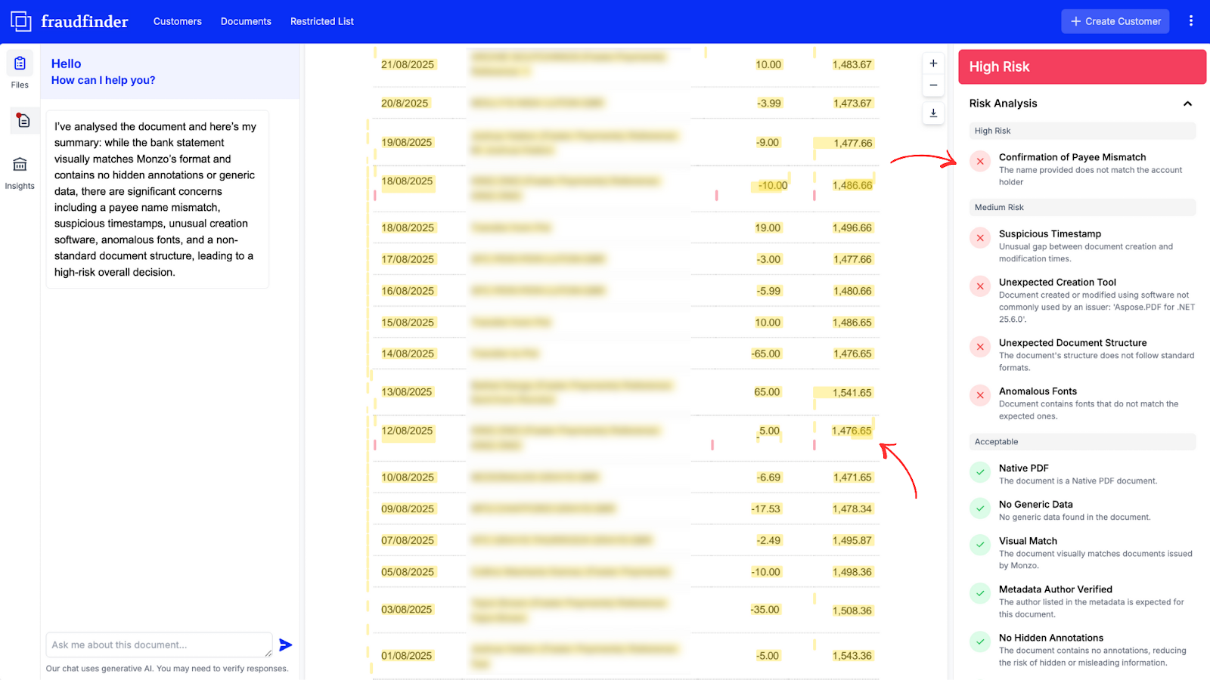The image size is (1210, 680).
Task: Click the 19/08/2025 date cell
Action: click(406, 143)
